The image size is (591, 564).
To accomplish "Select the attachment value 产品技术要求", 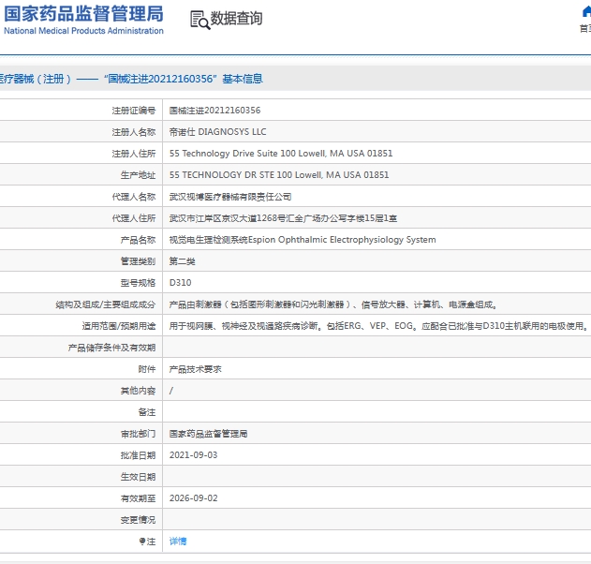I will (x=195, y=369).
